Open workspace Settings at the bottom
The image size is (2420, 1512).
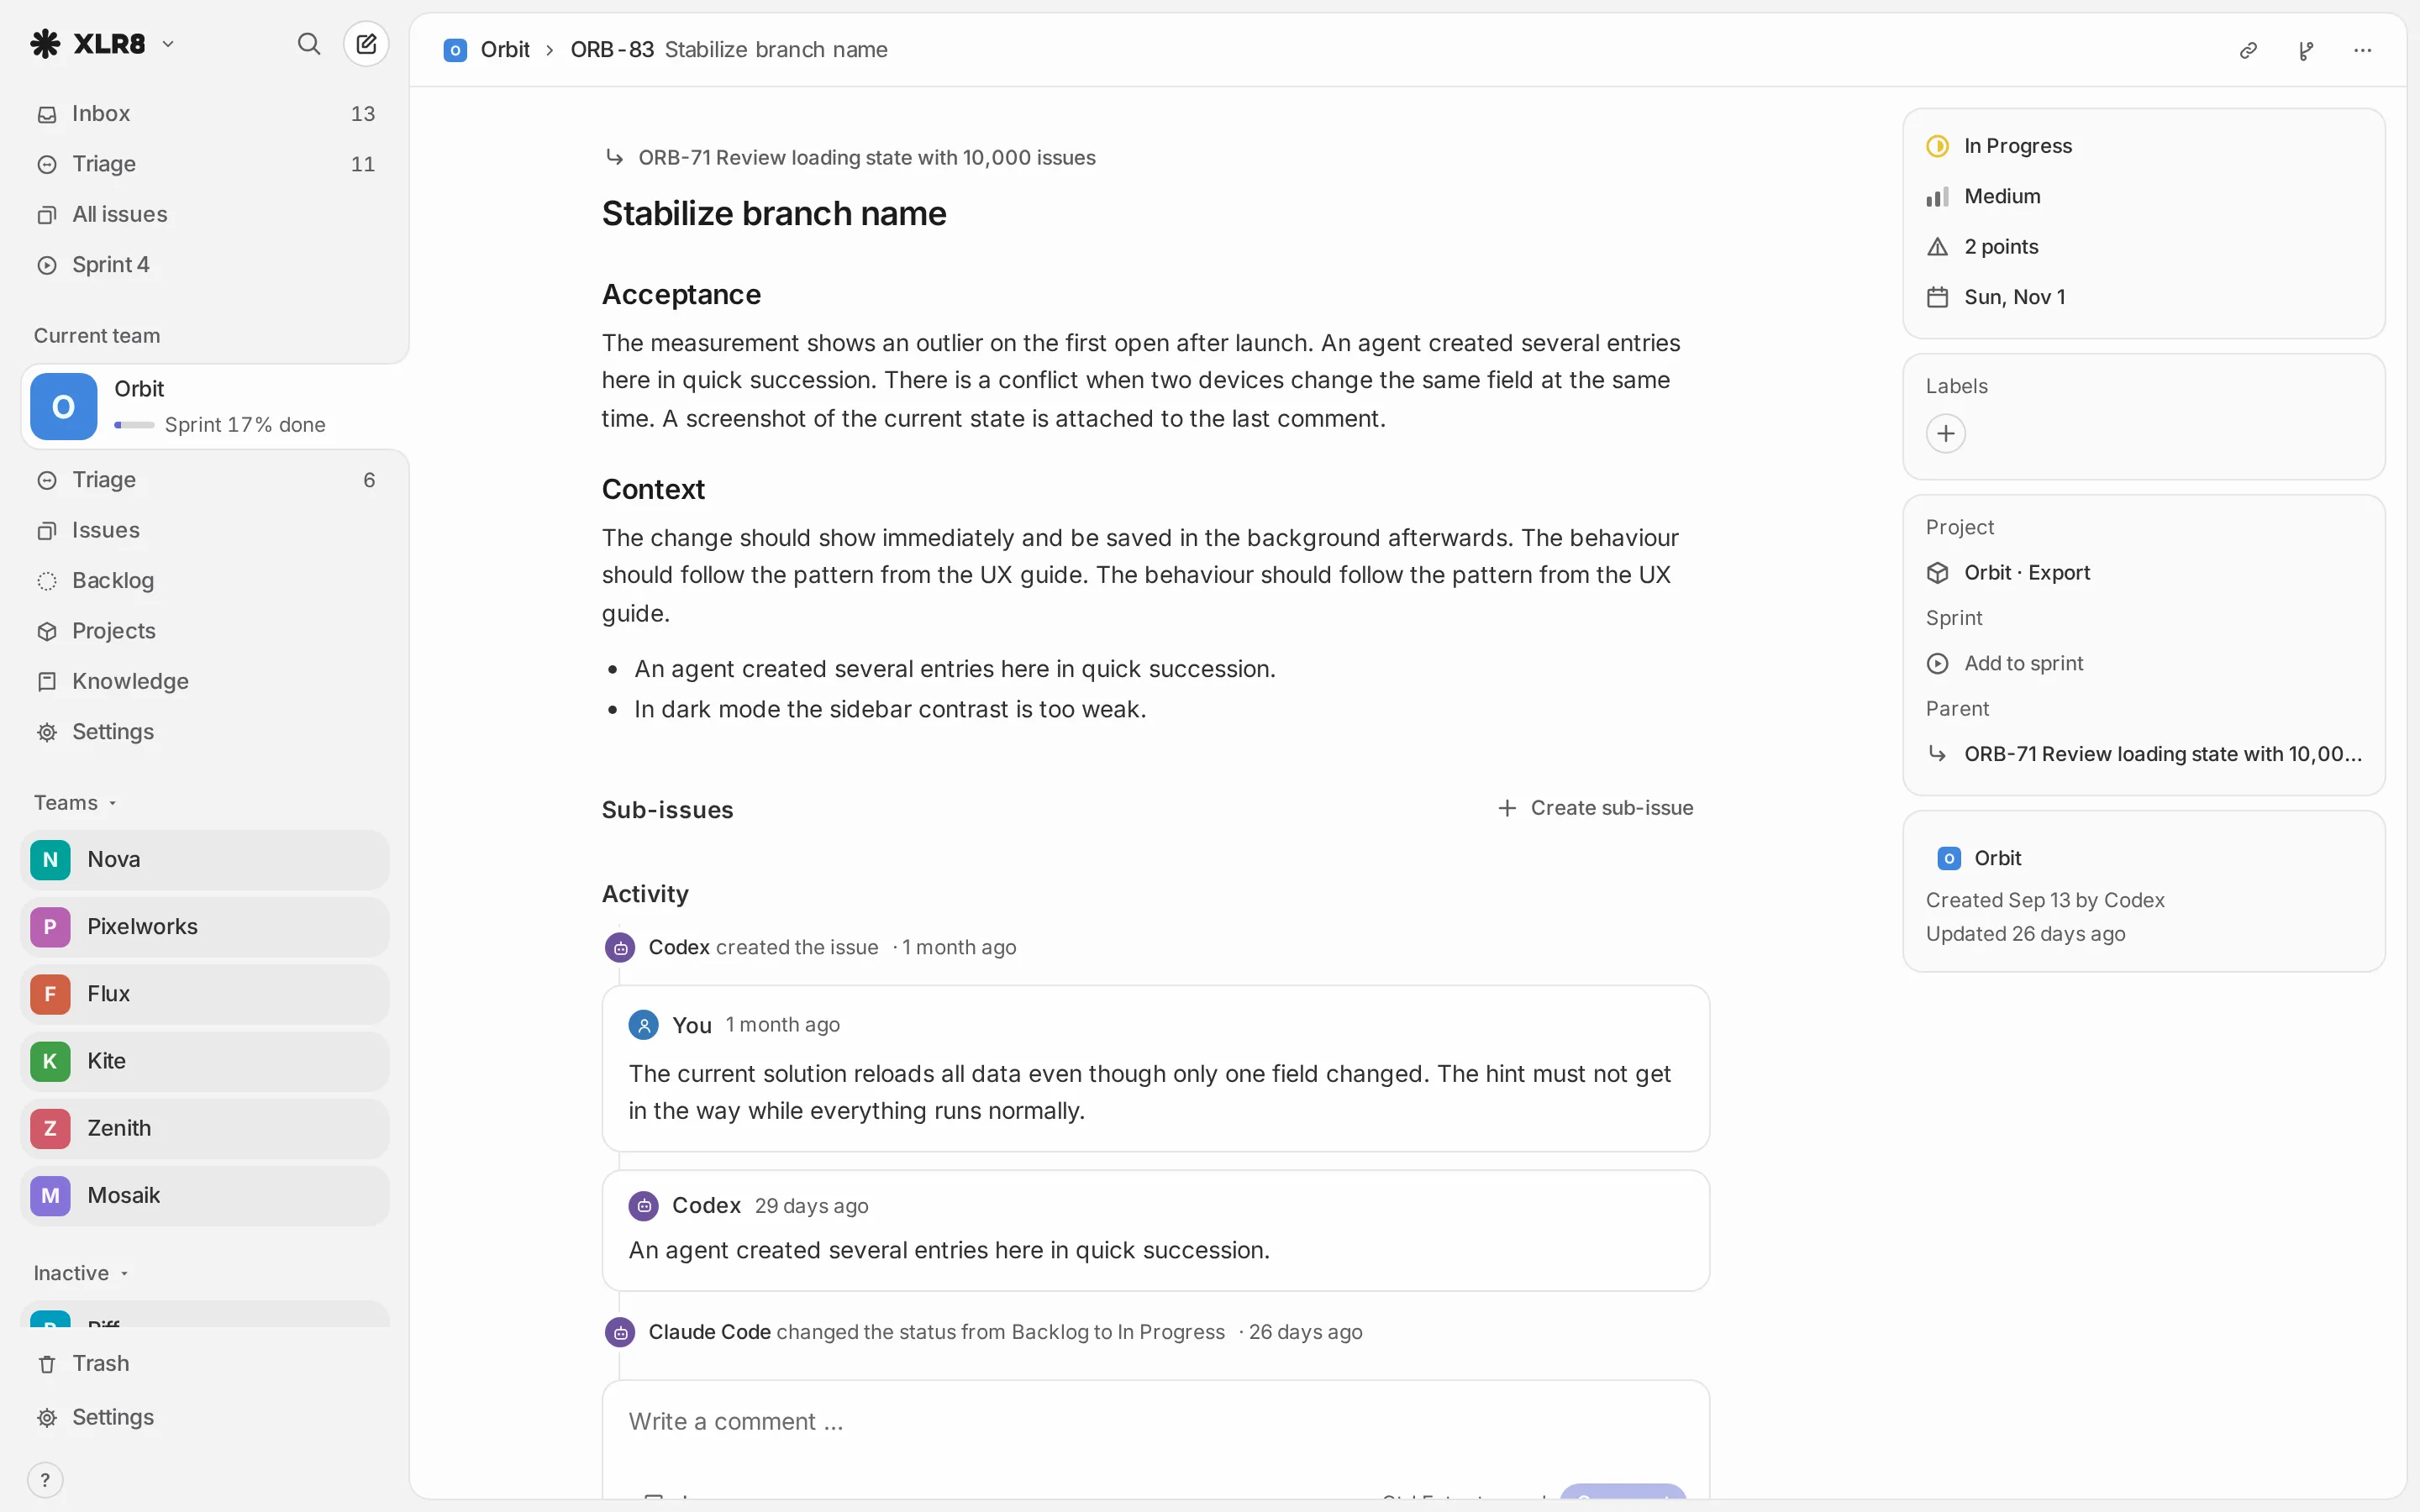point(205,1418)
